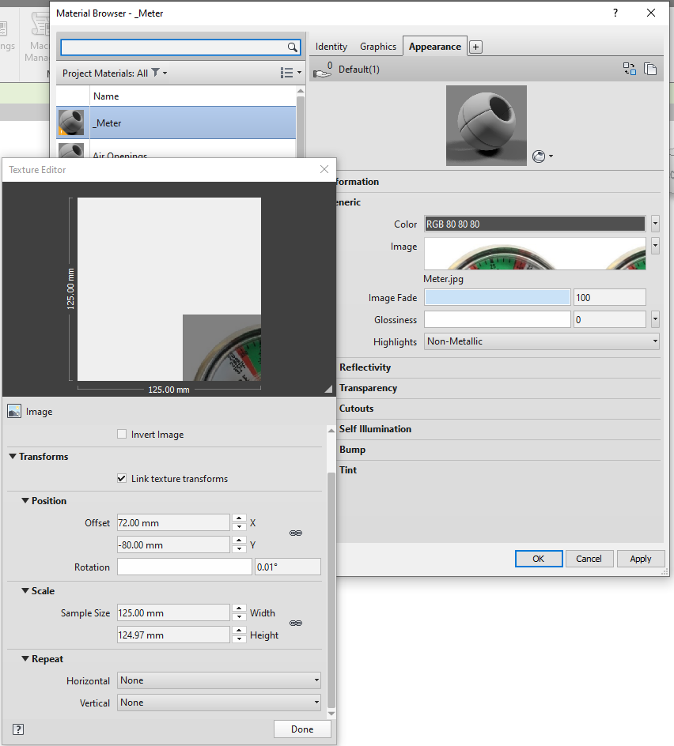Switch to the Identity tab
The width and height of the screenshot is (674, 746).
tap(331, 47)
